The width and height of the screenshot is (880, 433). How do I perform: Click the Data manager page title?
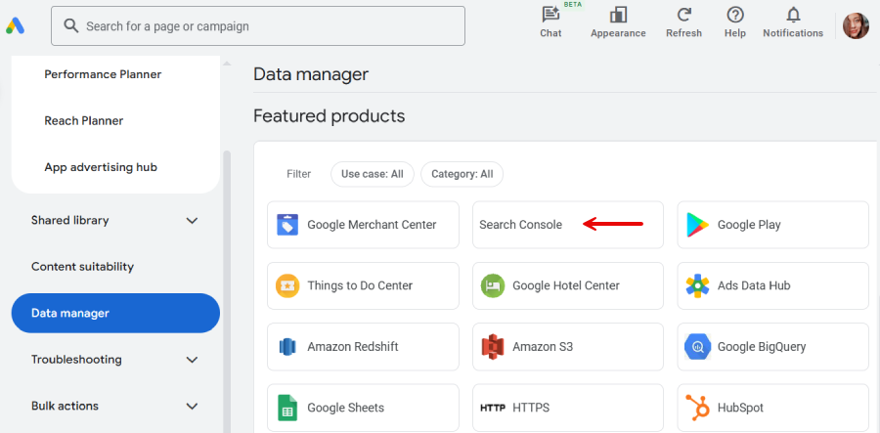tap(311, 74)
